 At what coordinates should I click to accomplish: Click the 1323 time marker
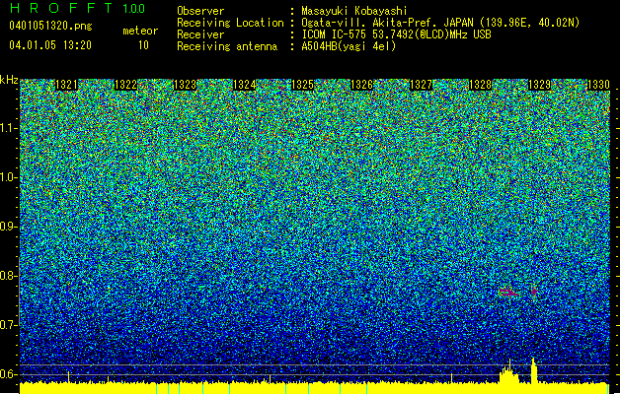[185, 85]
